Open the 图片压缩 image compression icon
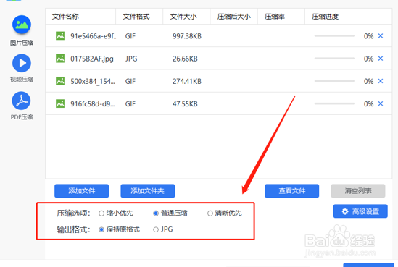 tap(22, 25)
